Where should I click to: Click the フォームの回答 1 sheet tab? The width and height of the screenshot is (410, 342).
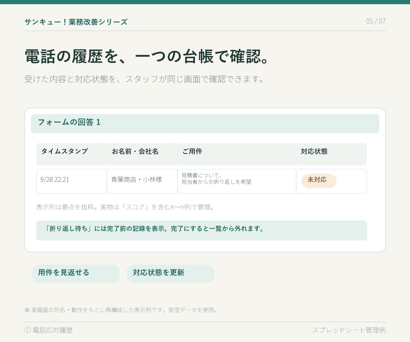205,124
